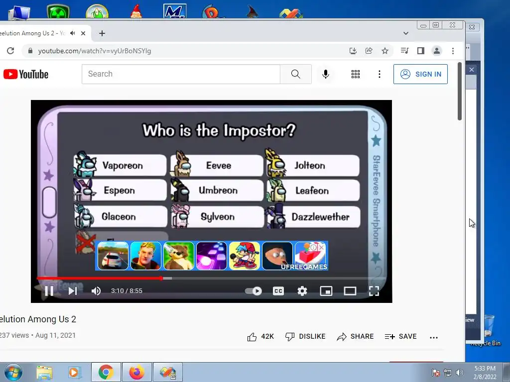This screenshot has width=510, height=382.
Task: Enter full screen mode
Action: [x=374, y=290]
